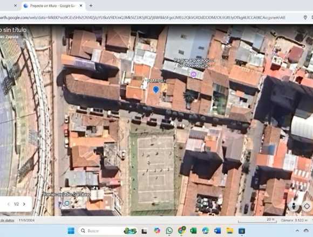
Task: Click the landscape search highlight image in taskbar
Action: (130, 231)
